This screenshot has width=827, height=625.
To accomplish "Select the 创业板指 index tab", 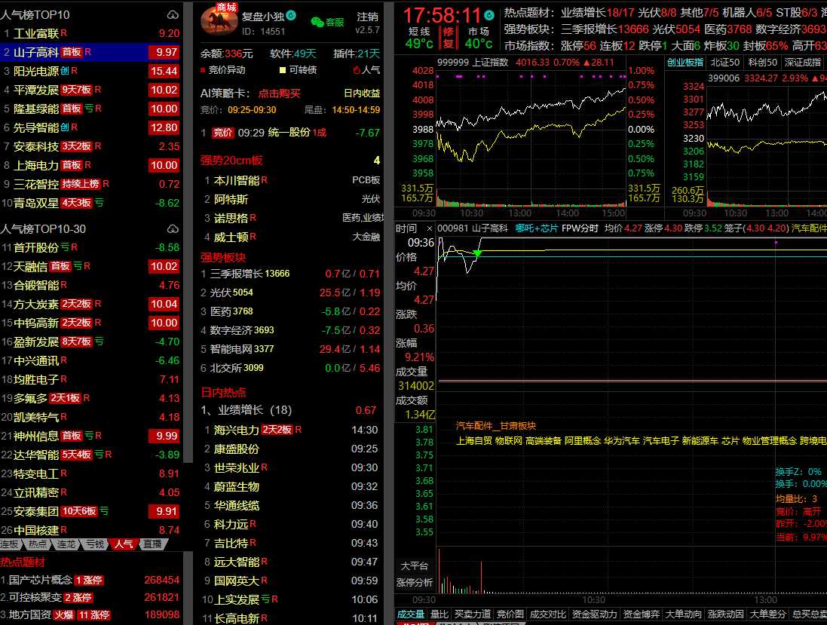I will (685, 62).
